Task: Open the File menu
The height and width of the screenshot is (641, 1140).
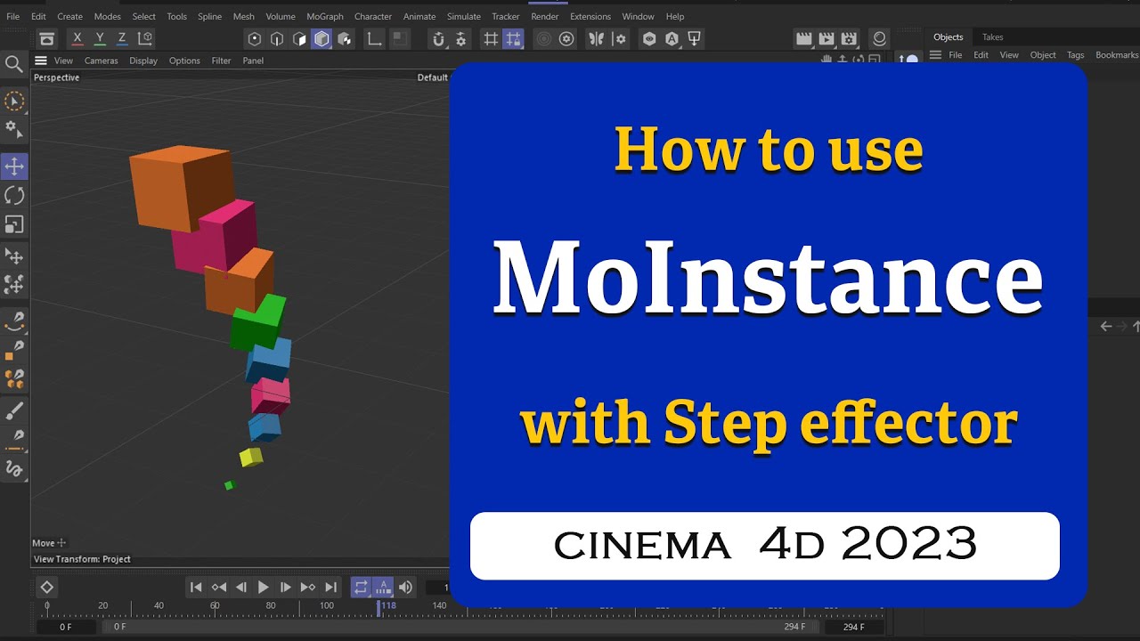Action: (x=12, y=16)
